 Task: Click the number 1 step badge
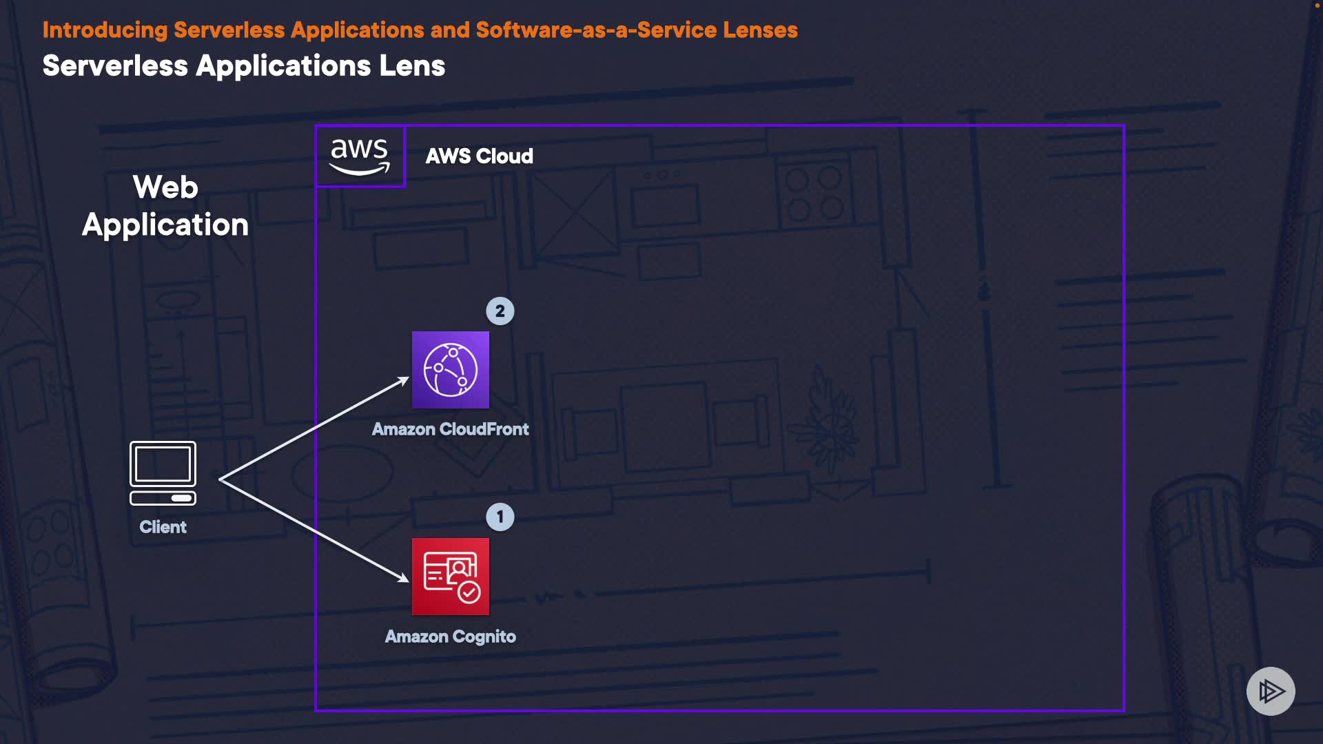[500, 517]
